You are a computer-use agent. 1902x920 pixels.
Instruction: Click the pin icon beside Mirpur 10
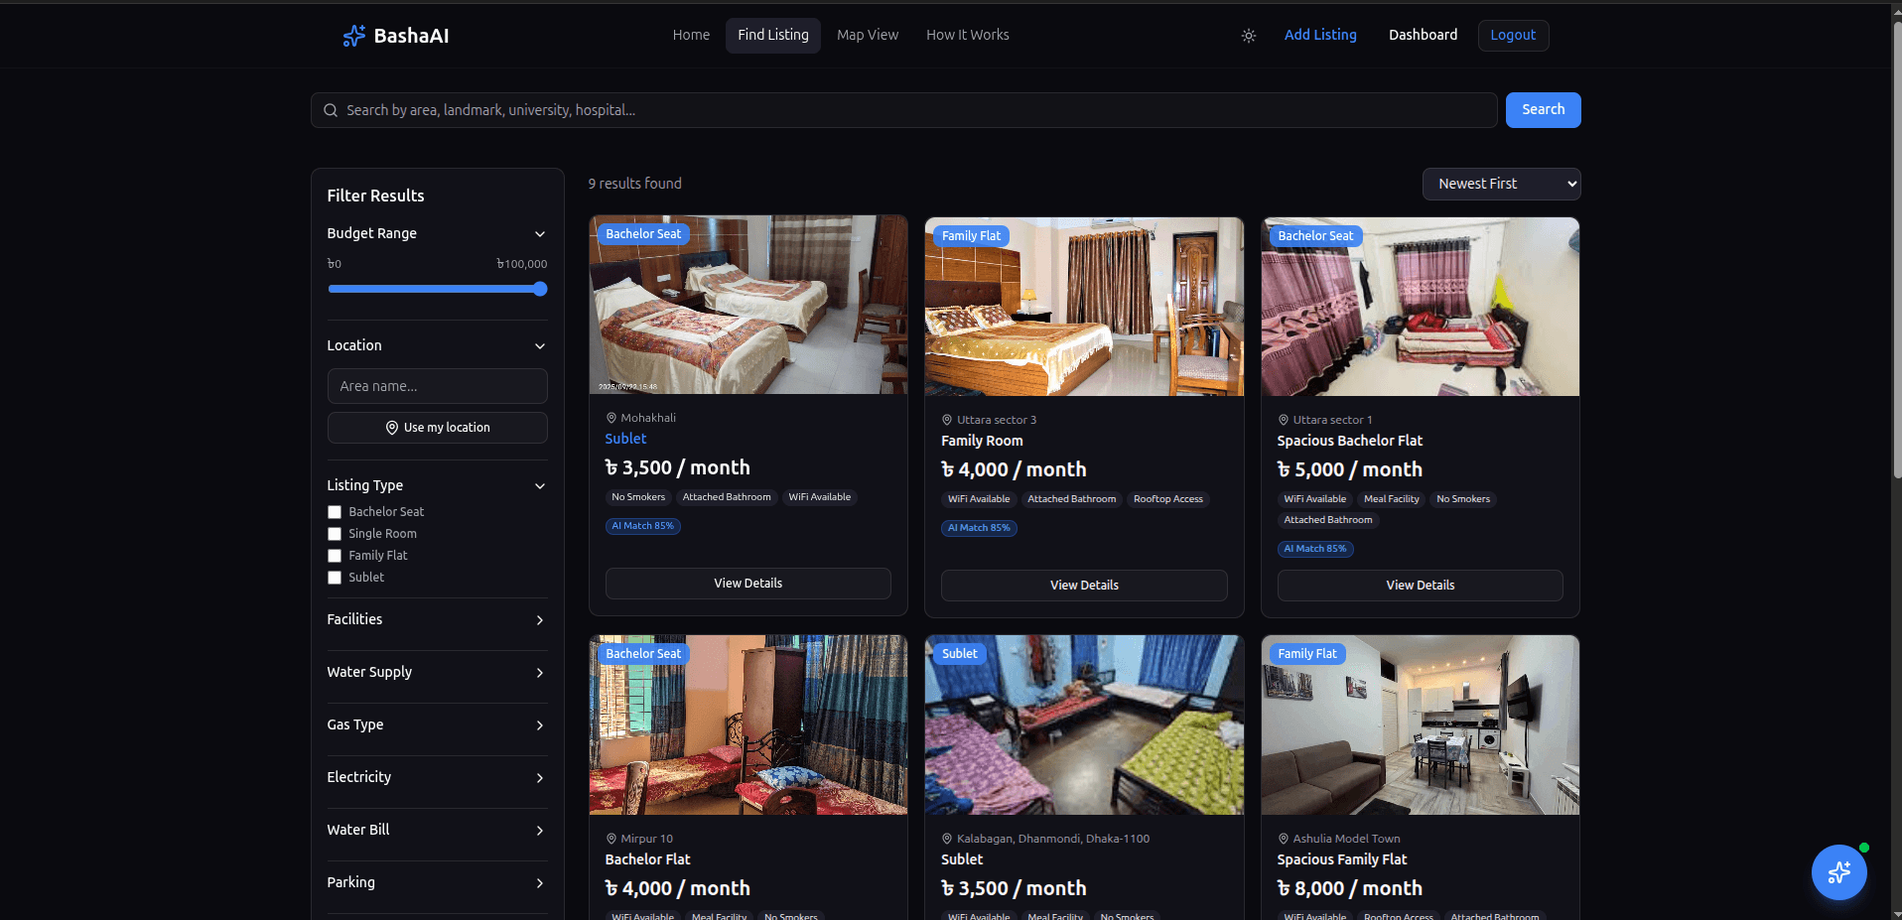point(611,839)
